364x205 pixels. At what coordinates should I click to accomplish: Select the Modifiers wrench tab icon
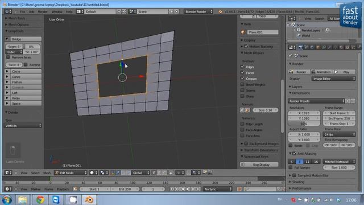pyautogui.click(x=329, y=47)
